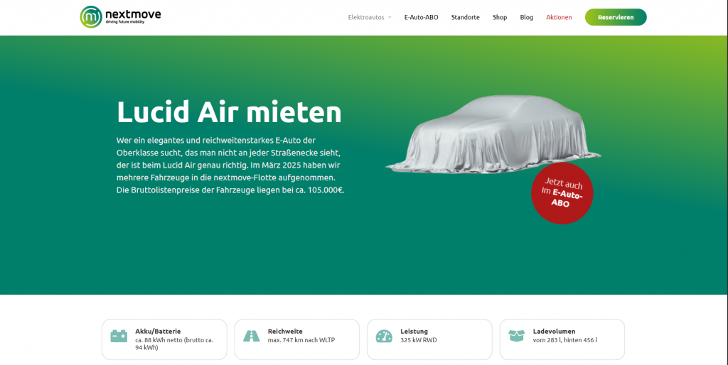Click the 'max. 747 km nach WLTP' text
This screenshot has width=728, height=365.
301,340
